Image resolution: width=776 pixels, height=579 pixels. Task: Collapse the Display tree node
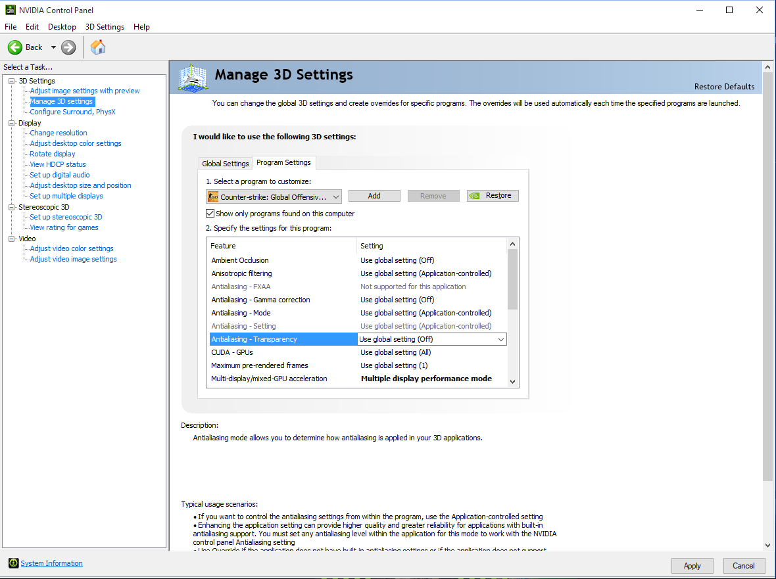11,123
